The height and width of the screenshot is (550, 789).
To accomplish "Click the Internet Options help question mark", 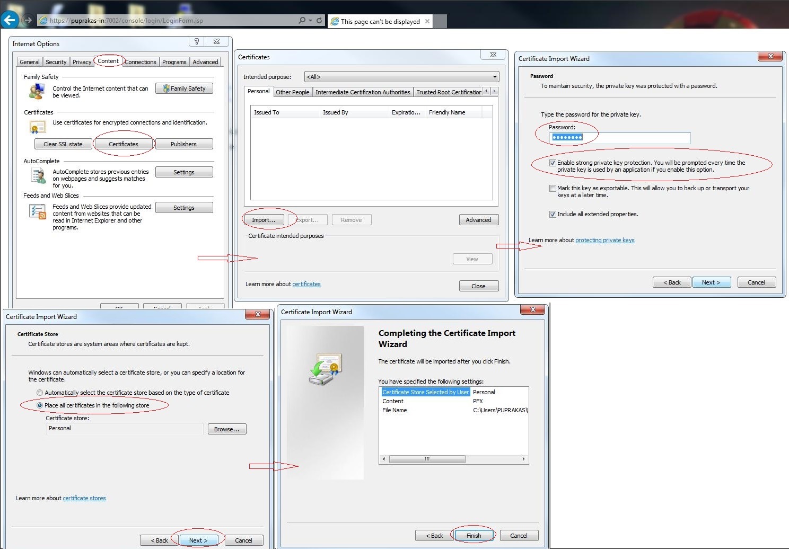I will pos(197,41).
